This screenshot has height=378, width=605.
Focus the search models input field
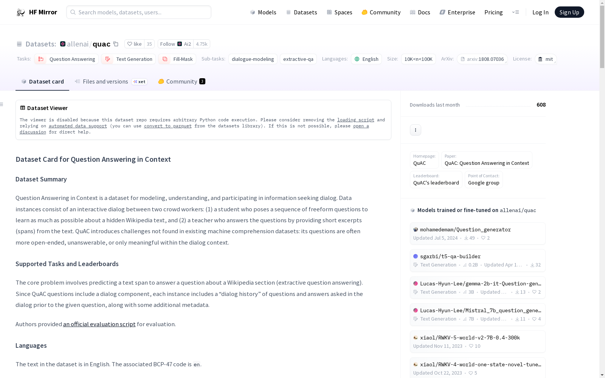coord(139,12)
